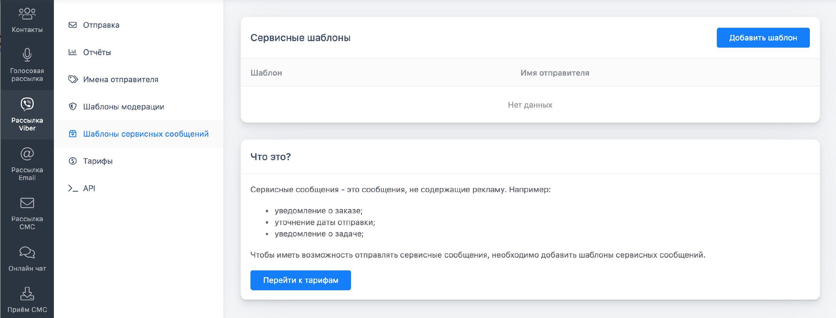This screenshot has width=836, height=318.
Task: Open Email mailing via the @ icon
Action: tap(27, 154)
